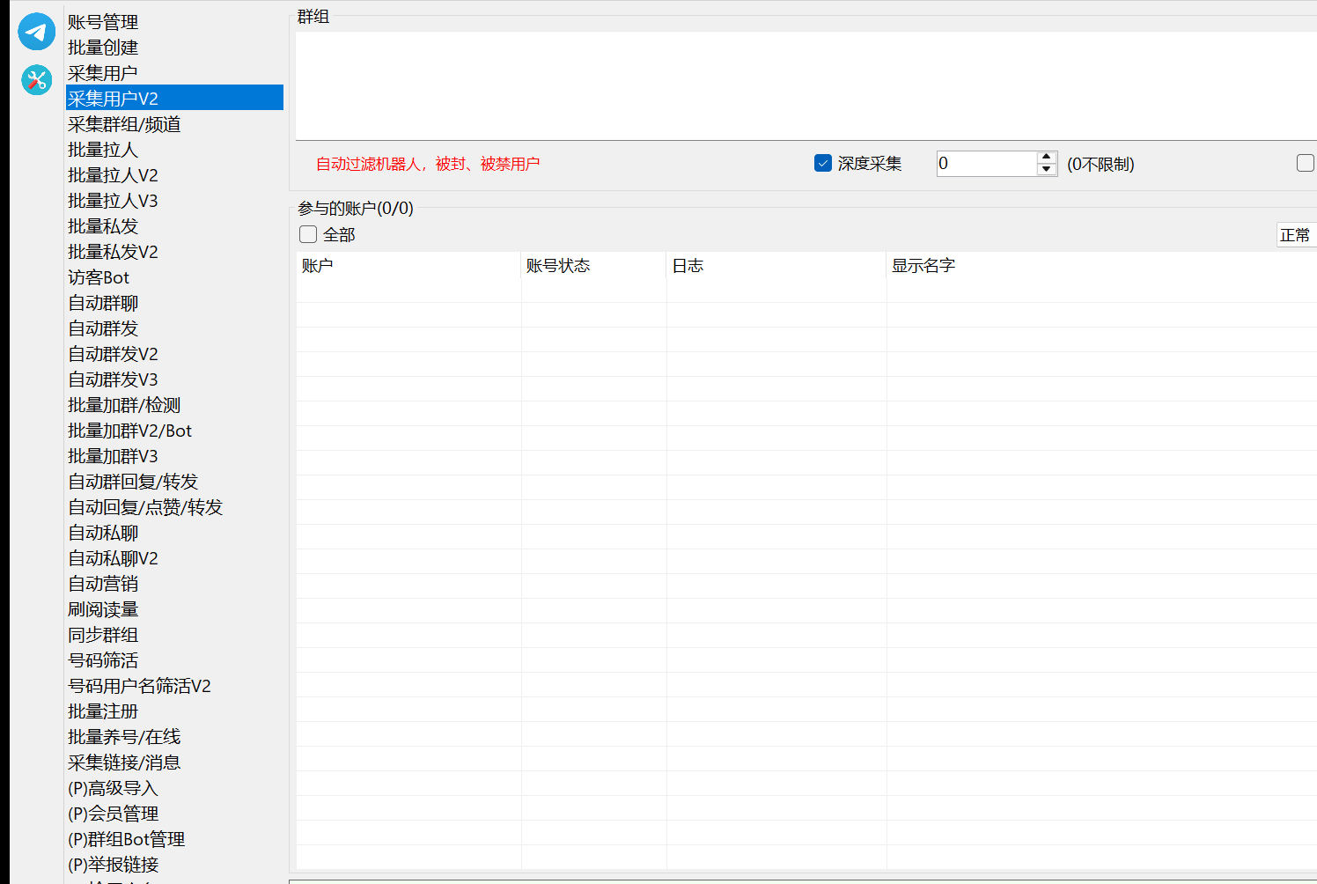This screenshot has width=1317, height=884.
Task: Select 批量注册 in the sidebar
Action: 174,711
